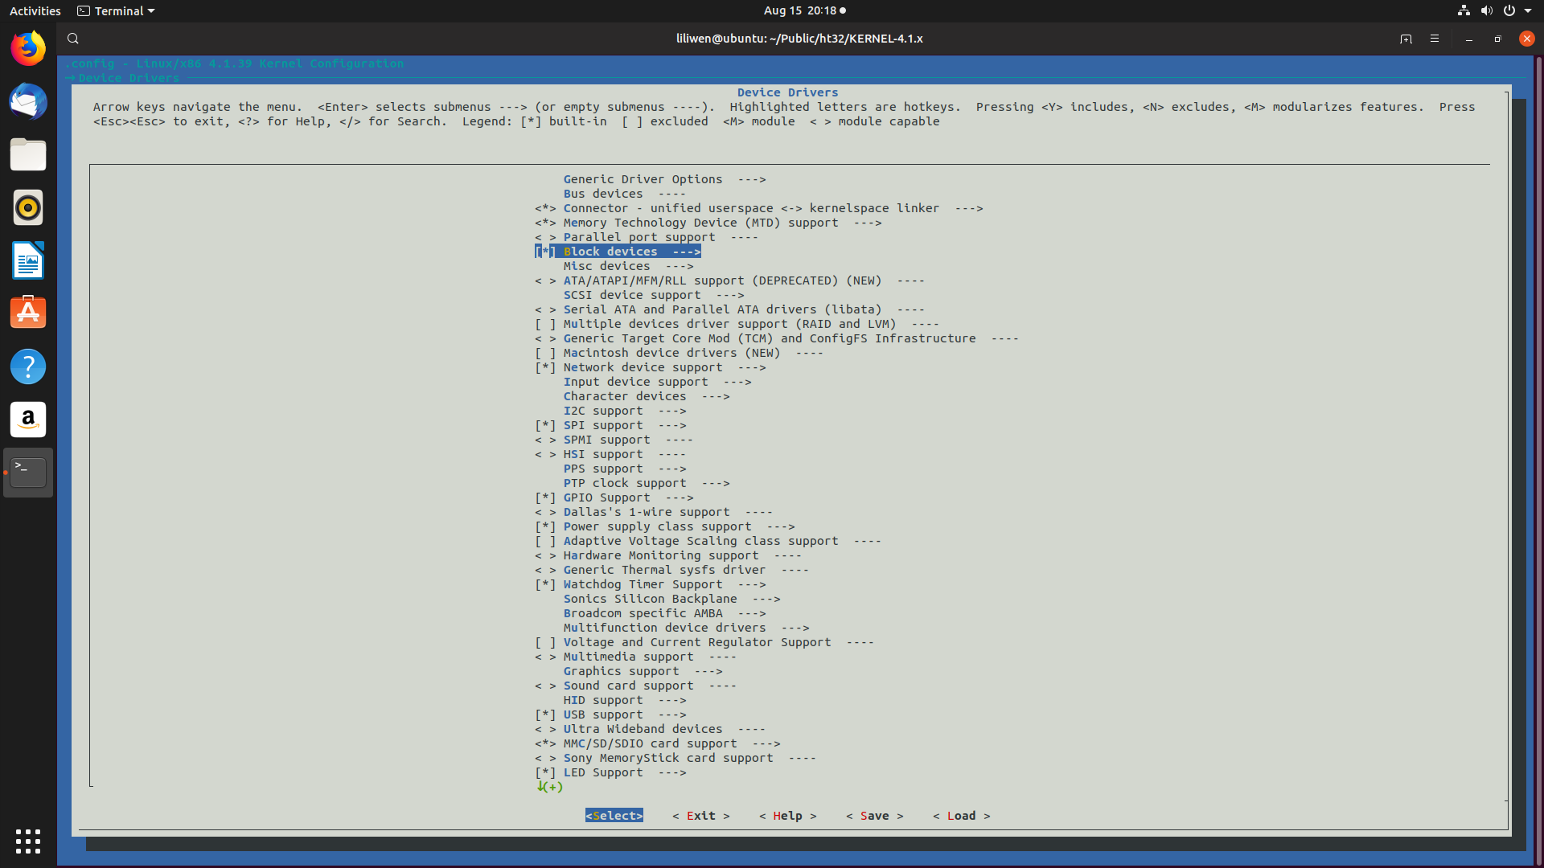Click the Save button in menuconfig
The image size is (1544, 868).
click(875, 815)
